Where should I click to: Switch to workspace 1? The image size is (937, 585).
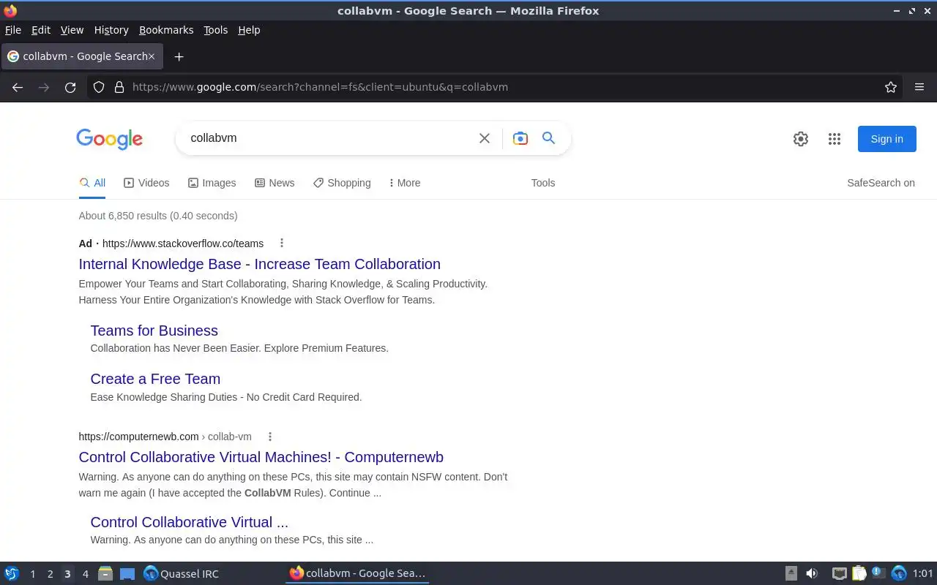click(32, 574)
